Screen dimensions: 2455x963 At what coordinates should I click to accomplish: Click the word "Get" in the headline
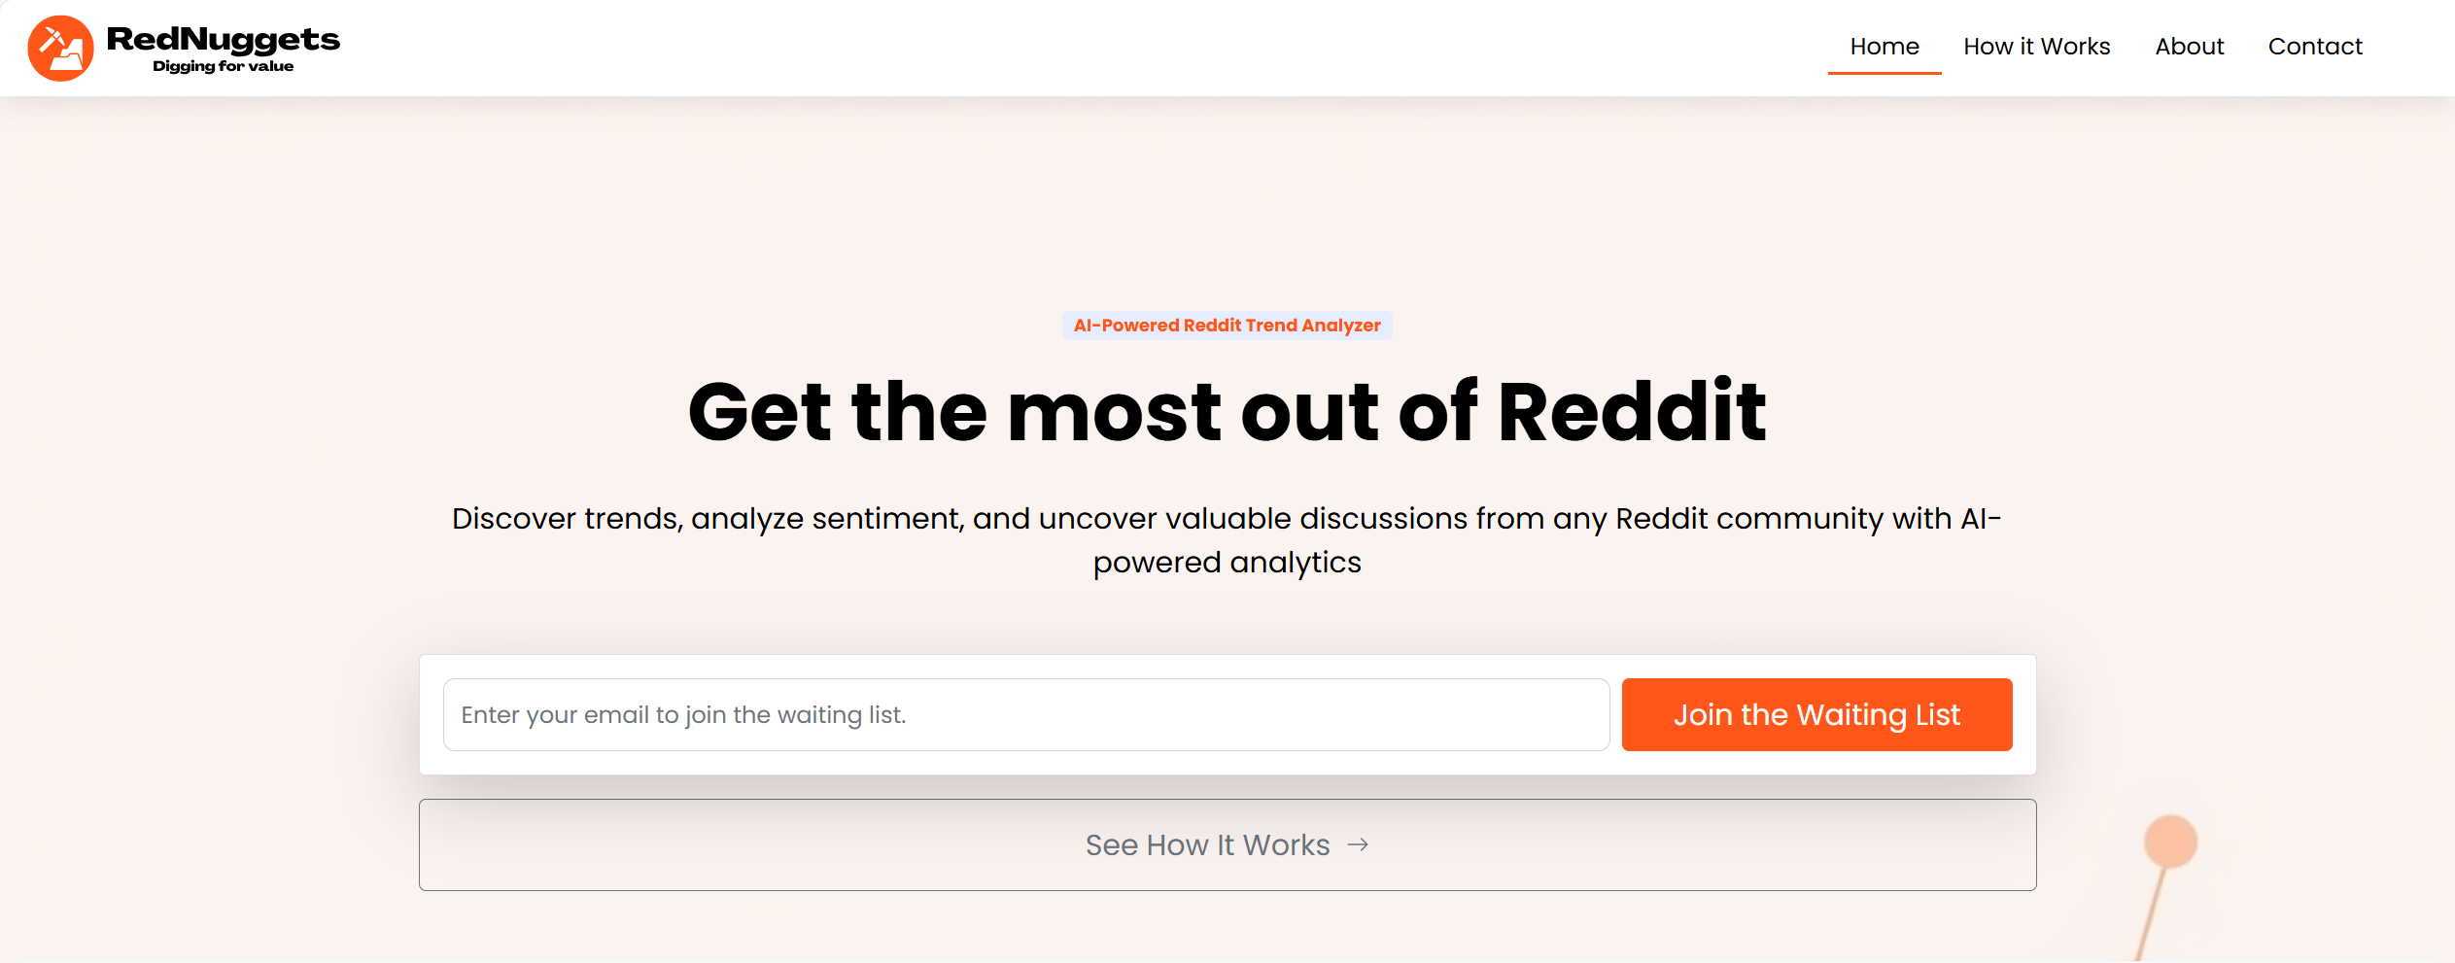(760, 412)
